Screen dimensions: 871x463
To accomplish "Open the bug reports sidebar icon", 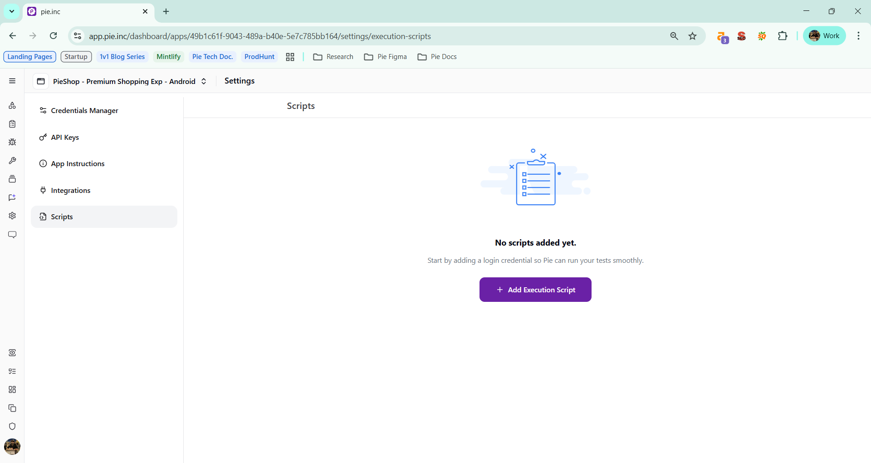I will 12,142.
